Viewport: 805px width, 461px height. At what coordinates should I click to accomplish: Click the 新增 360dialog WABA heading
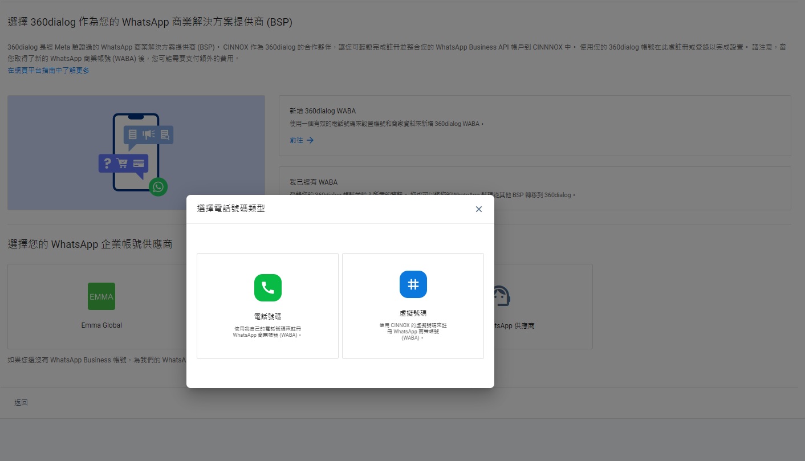[x=323, y=111]
